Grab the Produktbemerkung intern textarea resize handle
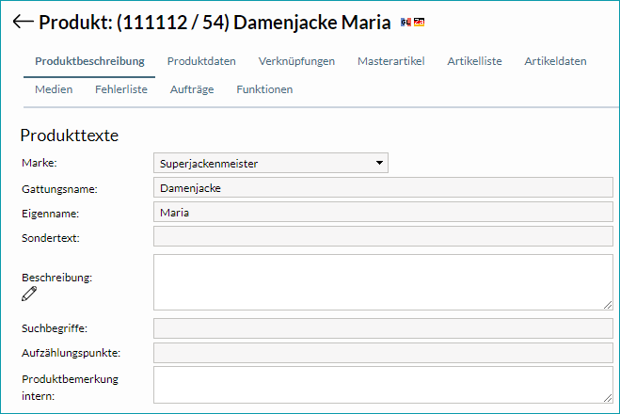620x414 pixels. pos(608,398)
